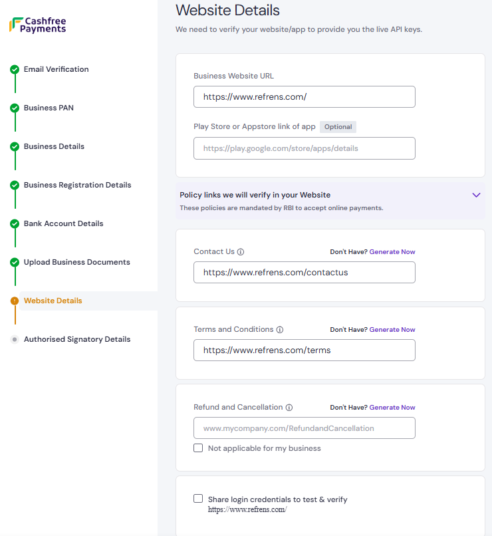Check Not applicable for my business
The image size is (492, 536).
[x=198, y=448]
